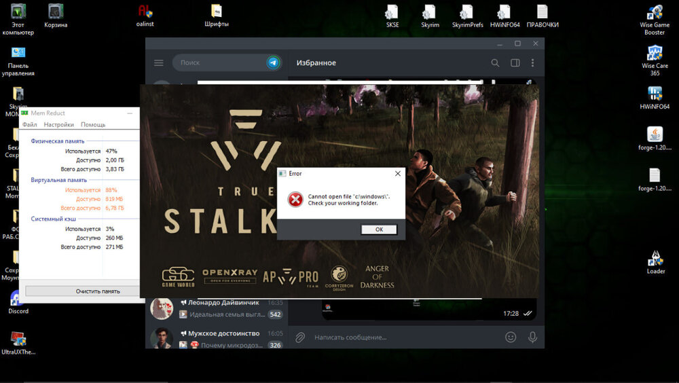Select the Loader desktop icon
This screenshot has height=383, width=679.
(656, 262)
